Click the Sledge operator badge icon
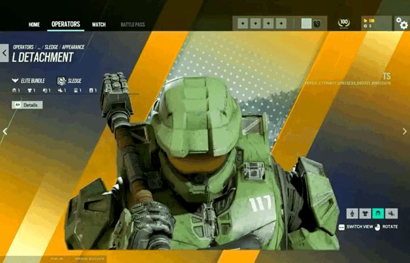Viewport: 410px width, 263px height. pos(61,81)
